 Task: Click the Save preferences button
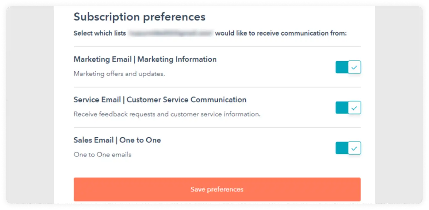point(217,189)
